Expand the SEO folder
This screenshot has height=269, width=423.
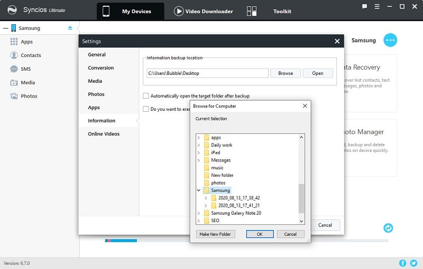pos(199,220)
